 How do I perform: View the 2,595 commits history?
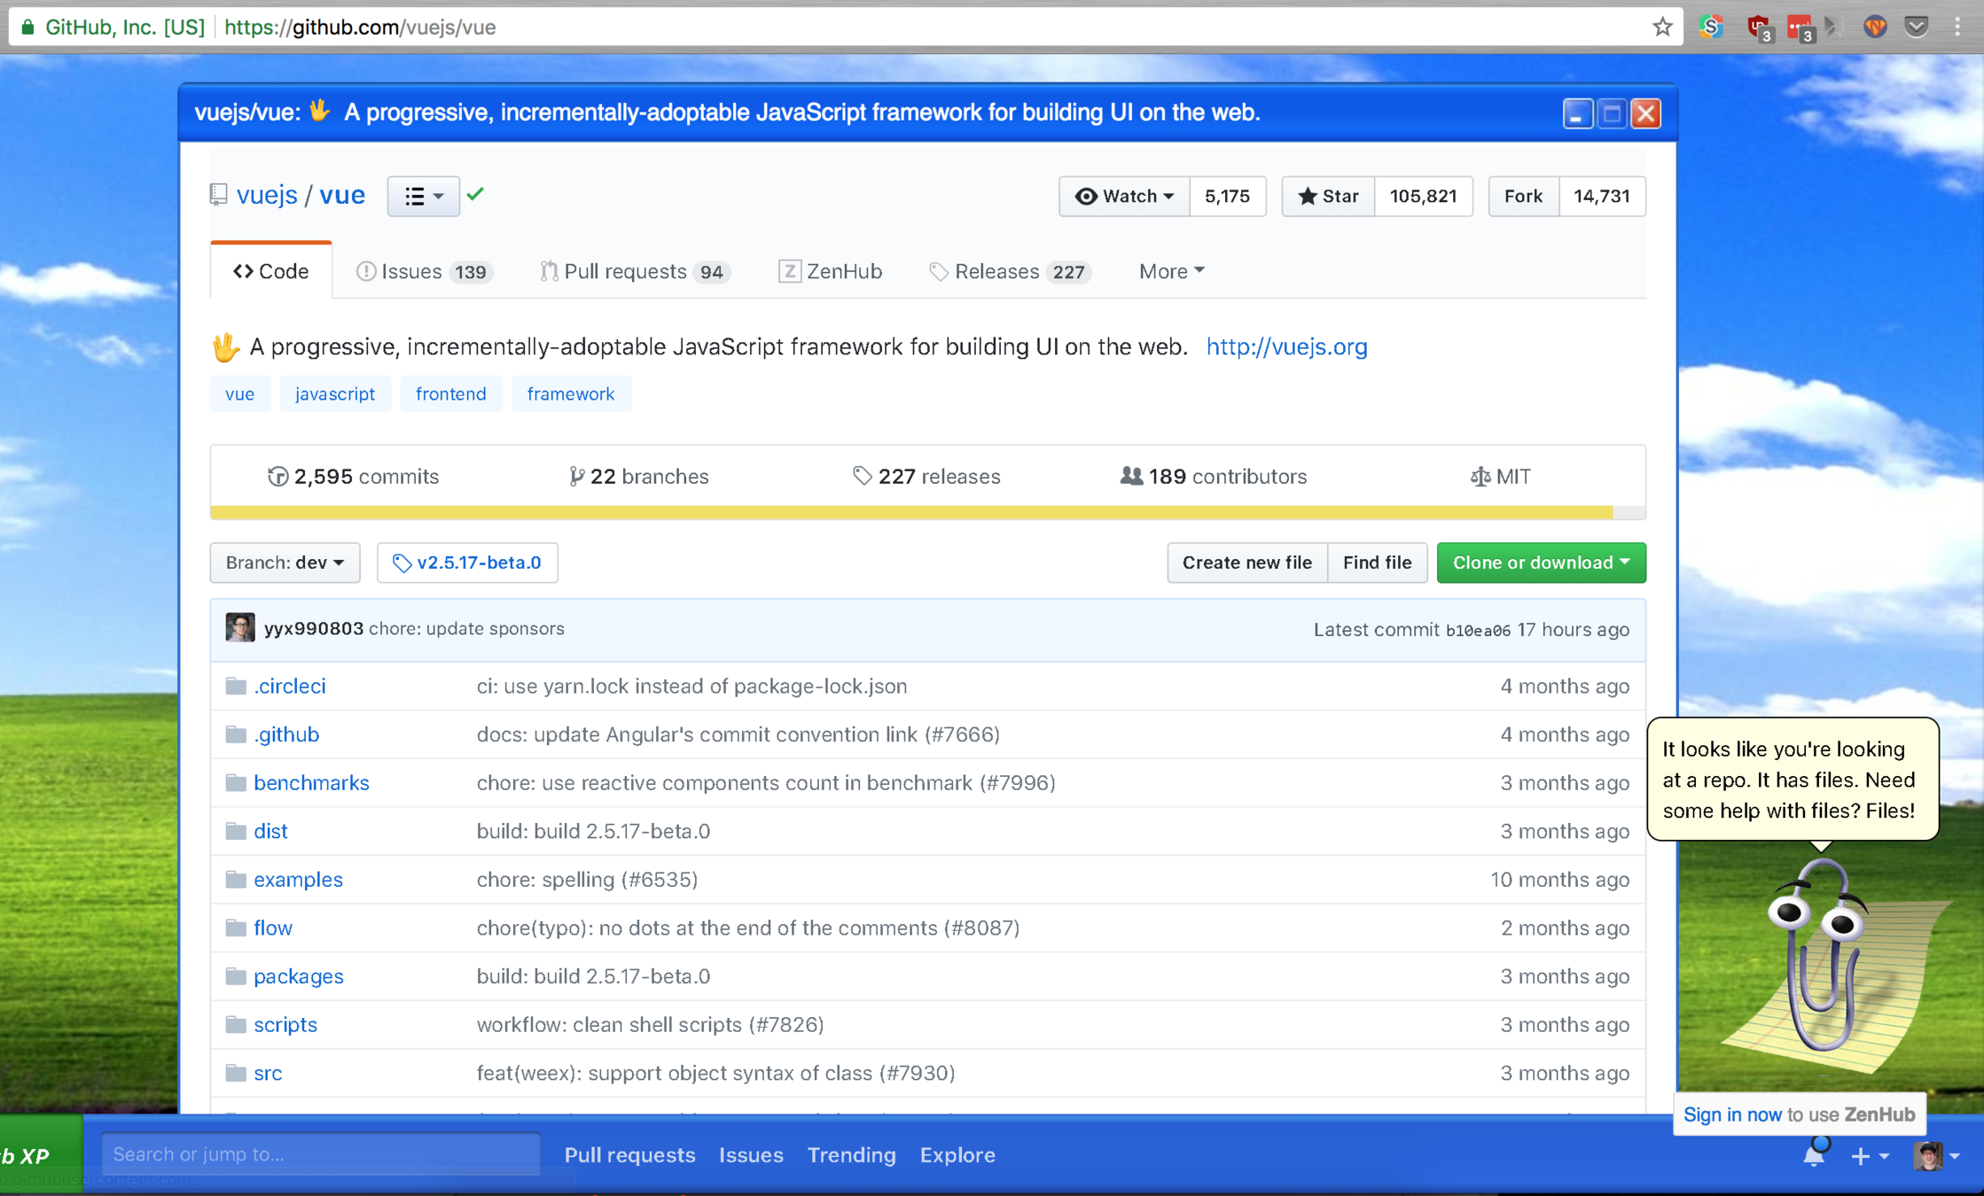click(353, 477)
